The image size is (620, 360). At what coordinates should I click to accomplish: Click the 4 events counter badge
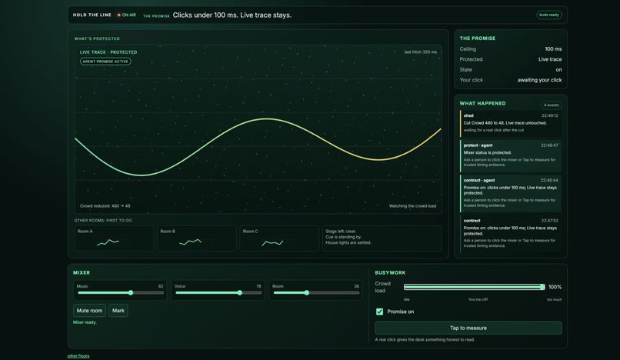pos(552,105)
